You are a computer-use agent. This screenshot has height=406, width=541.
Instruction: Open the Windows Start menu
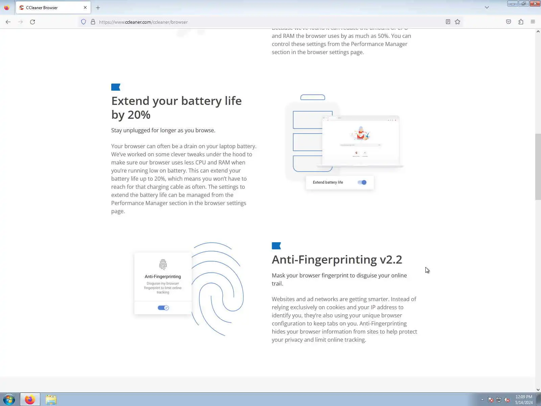[x=9, y=400]
